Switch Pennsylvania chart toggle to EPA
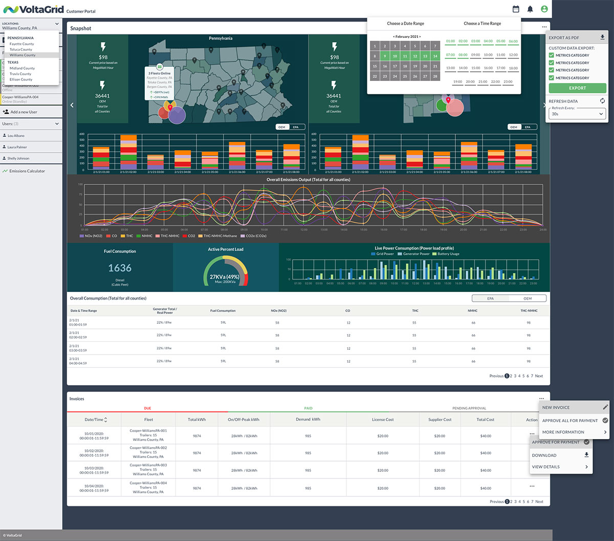This screenshot has width=614, height=541. pos(296,127)
